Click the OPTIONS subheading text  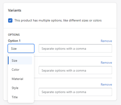(14, 35)
